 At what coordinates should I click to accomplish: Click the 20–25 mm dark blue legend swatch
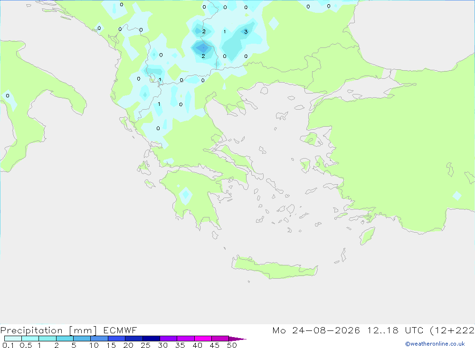134,339
